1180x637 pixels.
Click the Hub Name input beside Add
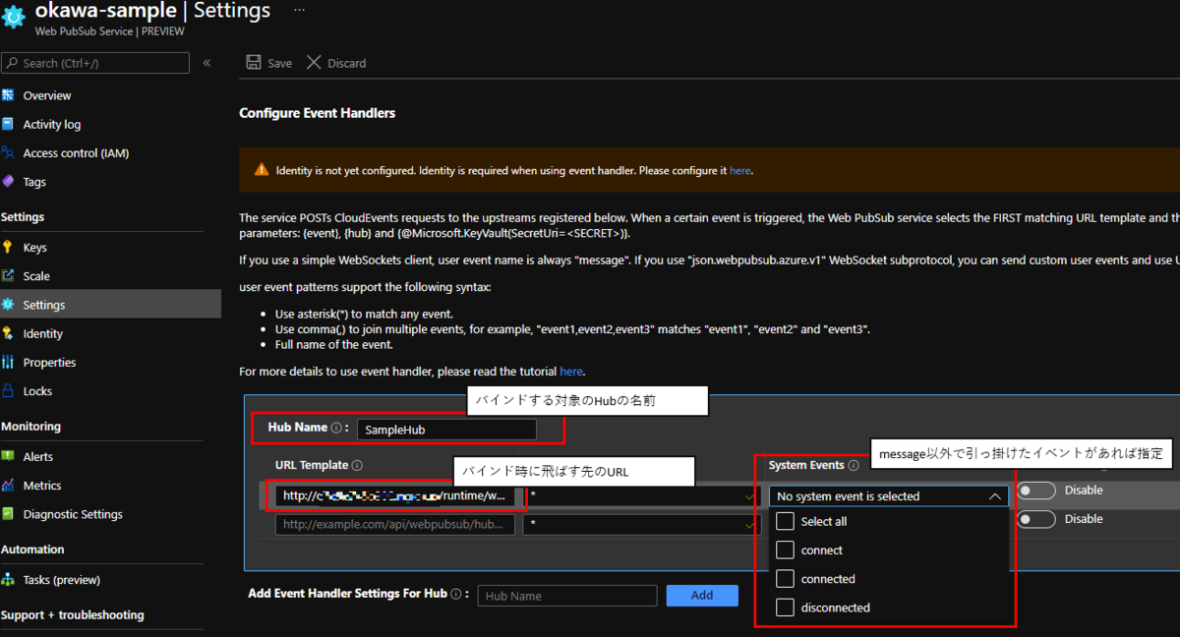point(567,596)
